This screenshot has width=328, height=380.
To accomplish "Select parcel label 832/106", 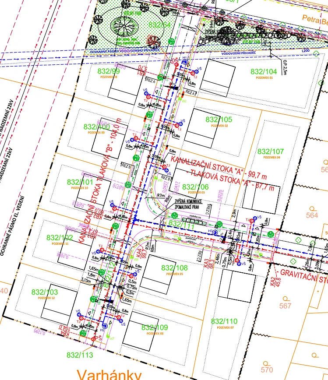I will point(195,186).
